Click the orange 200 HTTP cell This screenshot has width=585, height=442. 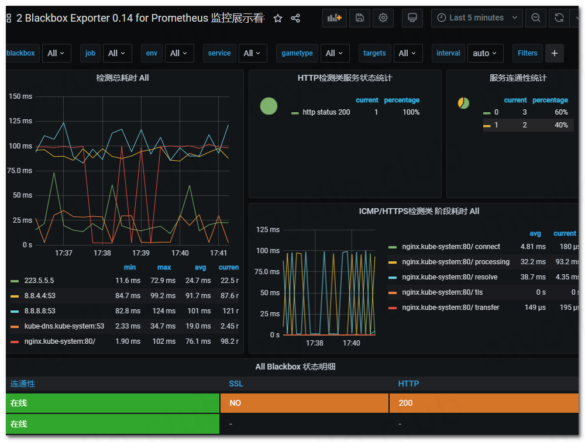point(484,403)
